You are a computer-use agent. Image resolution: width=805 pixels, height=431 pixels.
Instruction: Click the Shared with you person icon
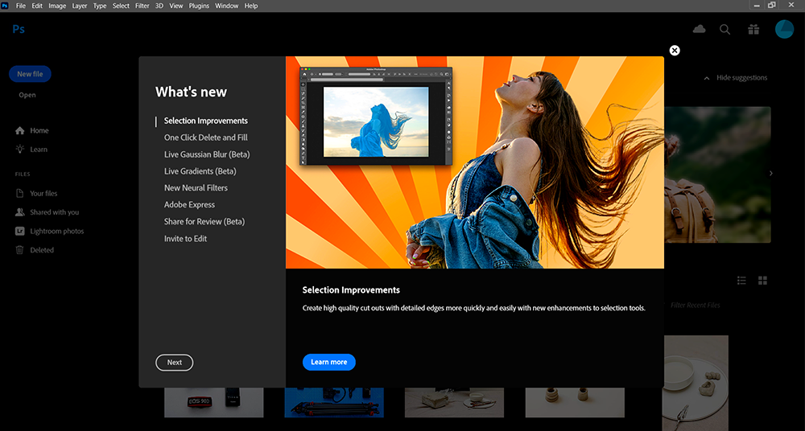[20, 212]
